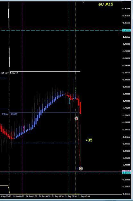Click the red sell entry arrow marker

76,118
